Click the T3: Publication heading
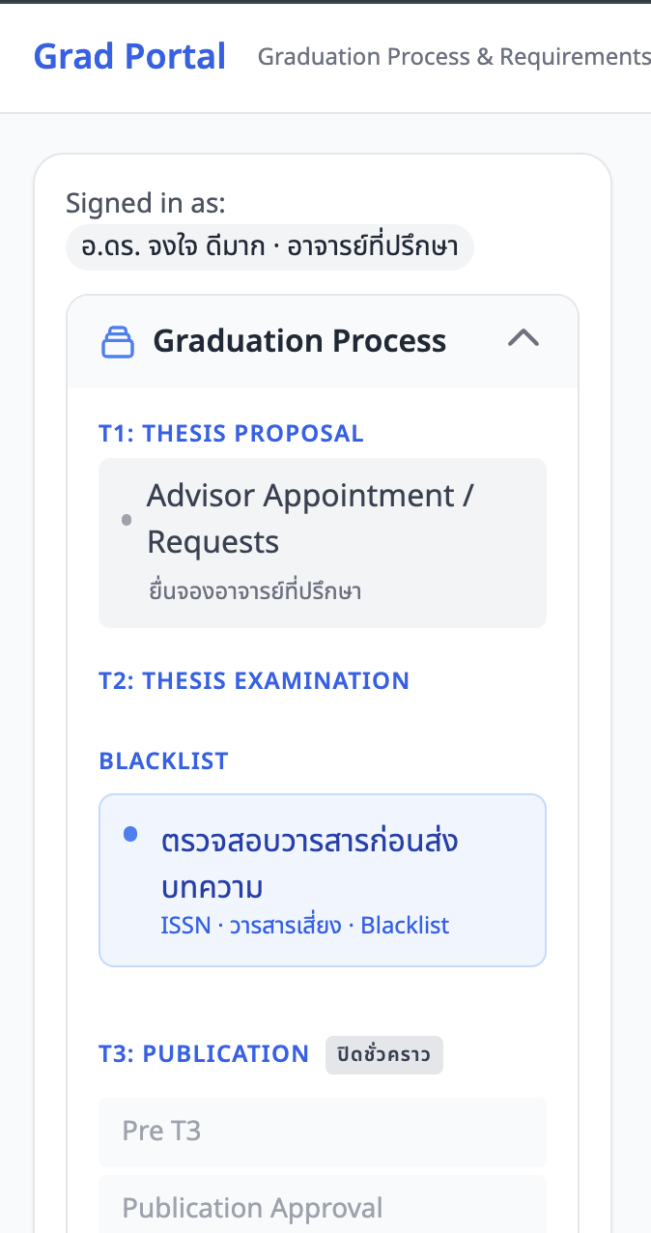Image resolution: width=651 pixels, height=1233 pixels. [204, 1054]
